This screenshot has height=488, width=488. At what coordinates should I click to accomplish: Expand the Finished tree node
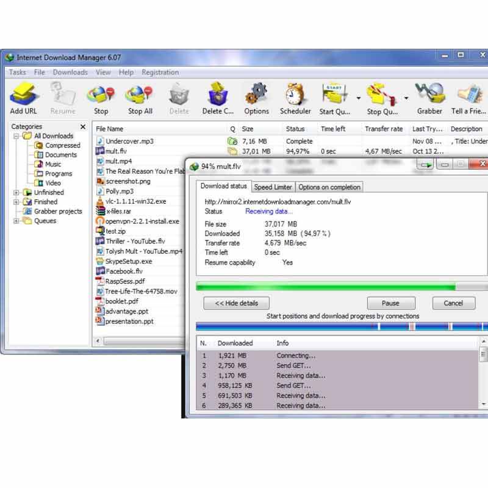[x=16, y=202]
